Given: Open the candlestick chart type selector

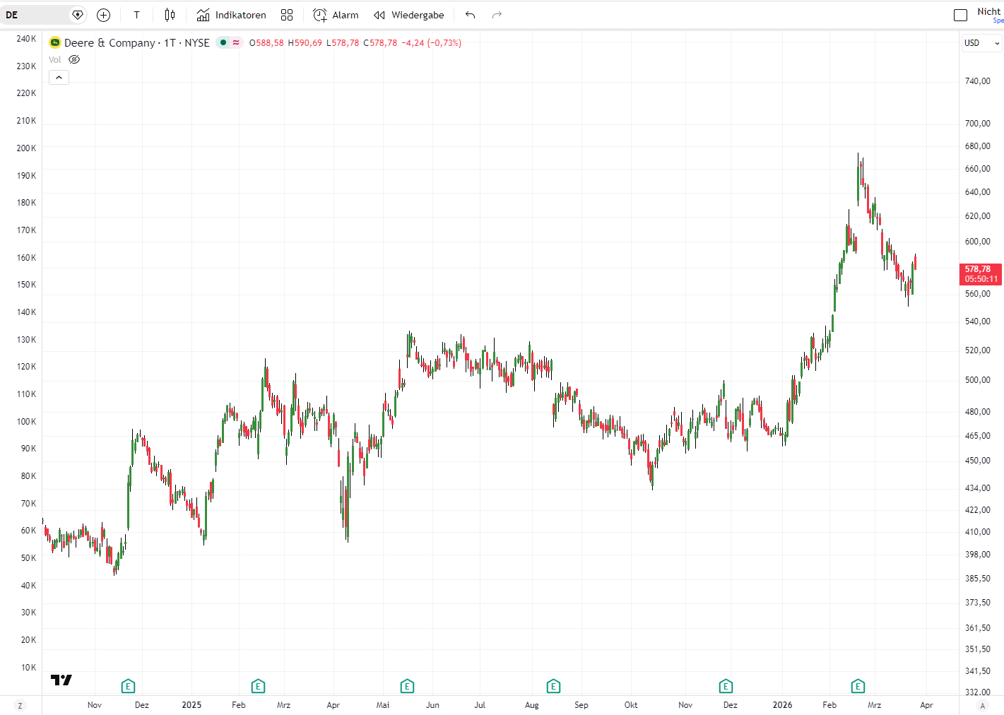Looking at the screenshot, I should tap(170, 15).
